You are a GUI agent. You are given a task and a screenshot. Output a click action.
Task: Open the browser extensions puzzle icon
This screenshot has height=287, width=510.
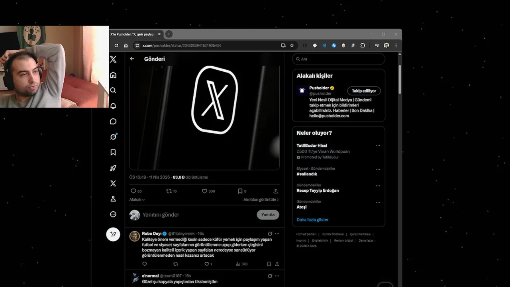tap(363, 45)
